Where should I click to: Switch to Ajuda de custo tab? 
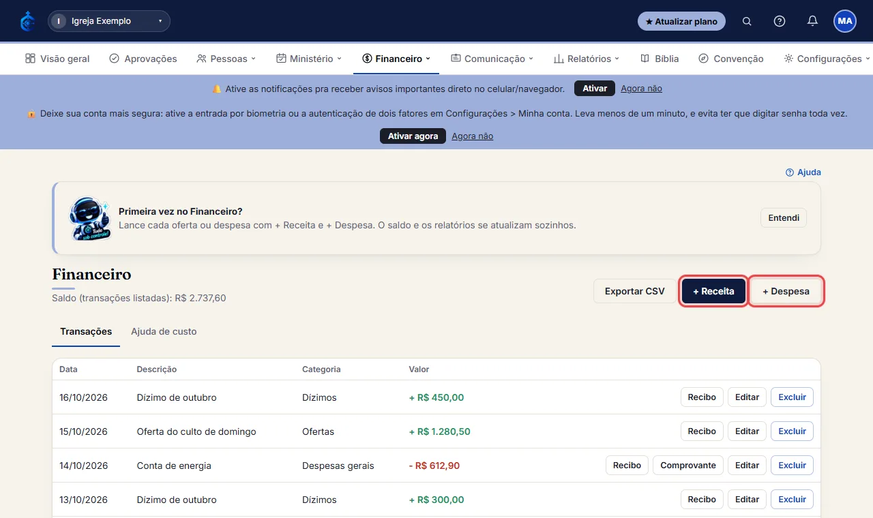[x=164, y=332]
